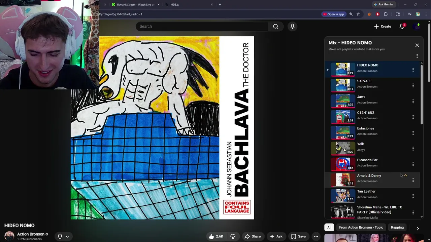Image resolution: width=431 pixels, height=242 pixels.
Task: Open options for Tan Leather playlist item
Action: pyautogui.click(x=413, y=196)
